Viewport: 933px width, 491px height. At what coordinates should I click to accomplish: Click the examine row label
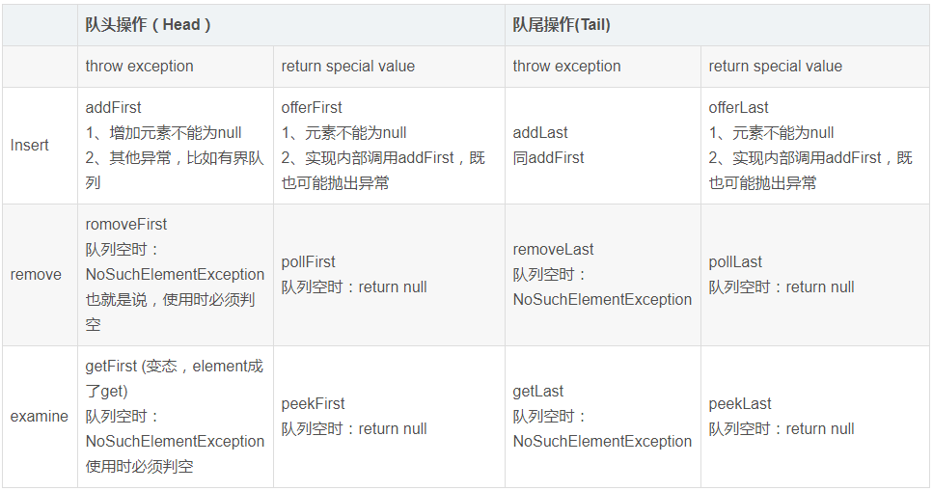coord(39,417)
